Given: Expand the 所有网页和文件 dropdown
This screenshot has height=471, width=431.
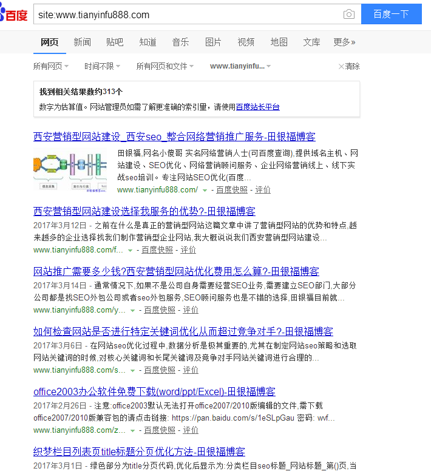Looking at the screenshot, I should [x=165, y=66].
